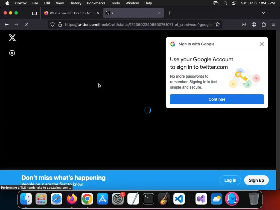This screenshot has height=210, width=280.
Task: Bookmark this page with the star
Action: point(217,24)
